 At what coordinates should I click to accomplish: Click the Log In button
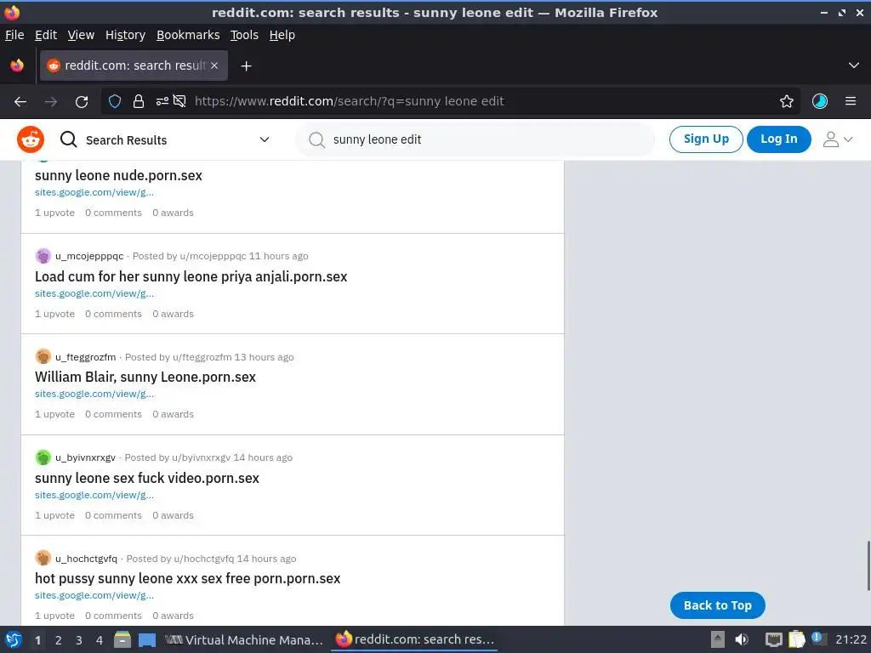(x=779, y=139)
